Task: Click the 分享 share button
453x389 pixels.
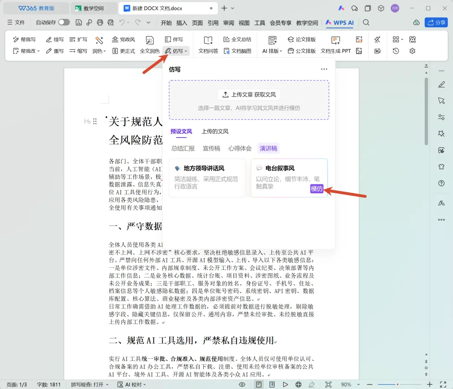Action: click(436, 23)
